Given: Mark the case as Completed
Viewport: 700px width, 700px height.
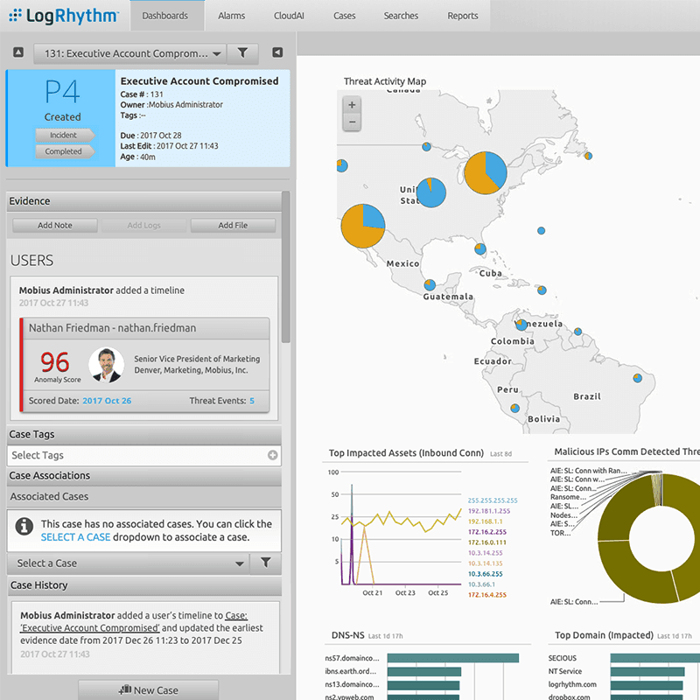Looking at the screenshot, I should coord(64,151).
